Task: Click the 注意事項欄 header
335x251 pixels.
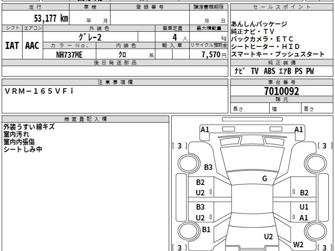Action: 115,82
